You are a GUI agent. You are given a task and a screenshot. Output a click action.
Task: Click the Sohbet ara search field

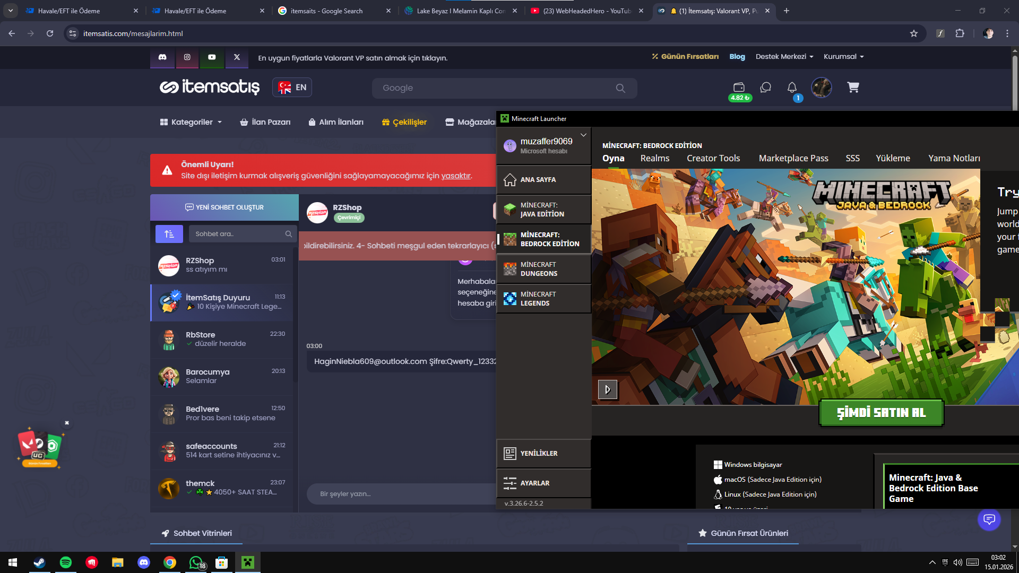click(243, 234)
